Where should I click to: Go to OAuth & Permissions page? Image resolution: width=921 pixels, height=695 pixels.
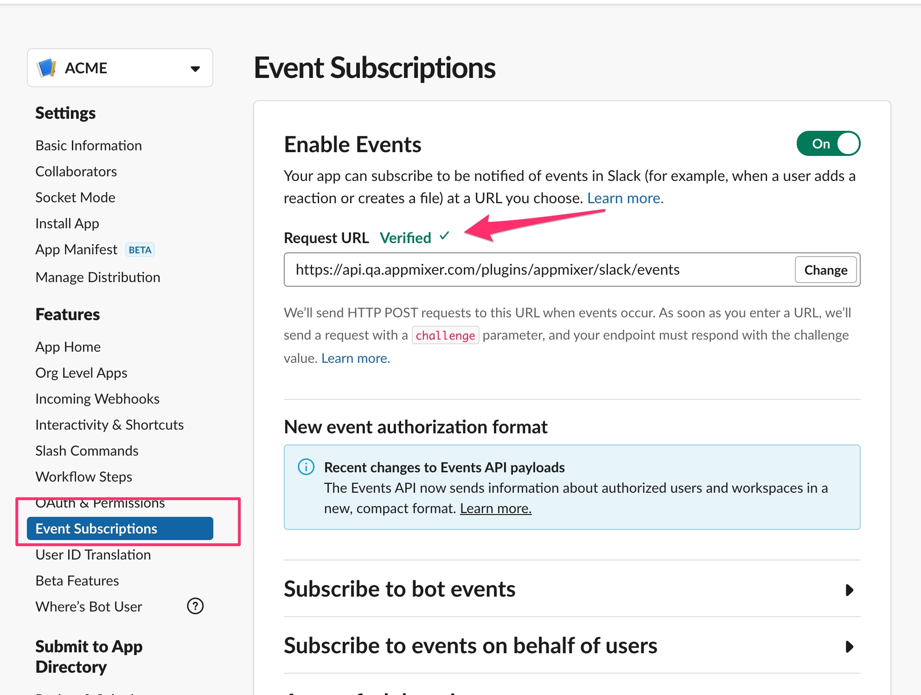(x=100, y=503)
